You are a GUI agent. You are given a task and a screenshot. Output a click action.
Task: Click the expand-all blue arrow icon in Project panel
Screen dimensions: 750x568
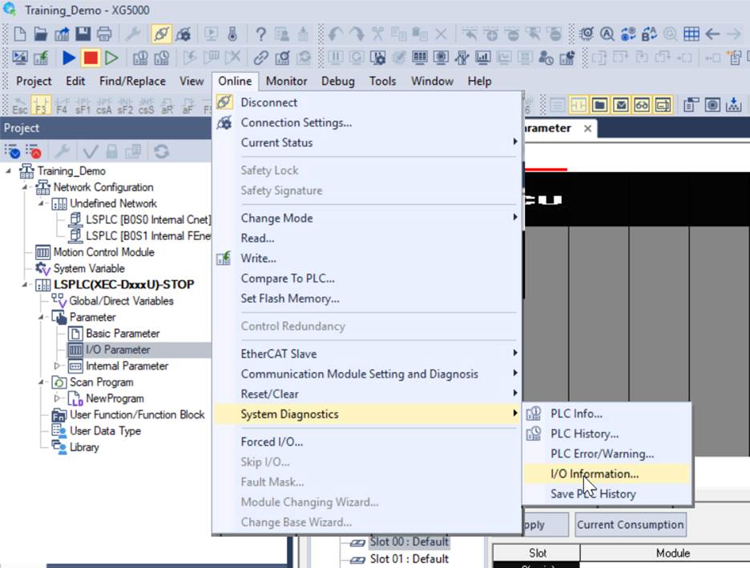(12, 152)
